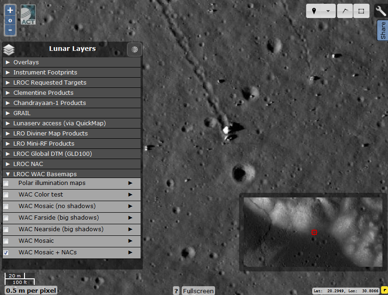This screenshot has width=388, height=295.
Task: Enable WAC Farside (big shadows) checkbox
Action: coord(6,218)
